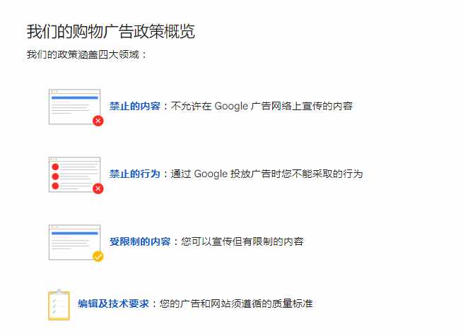
Task: Click the yellow checkmark badge icon
Action: point(98,256)
